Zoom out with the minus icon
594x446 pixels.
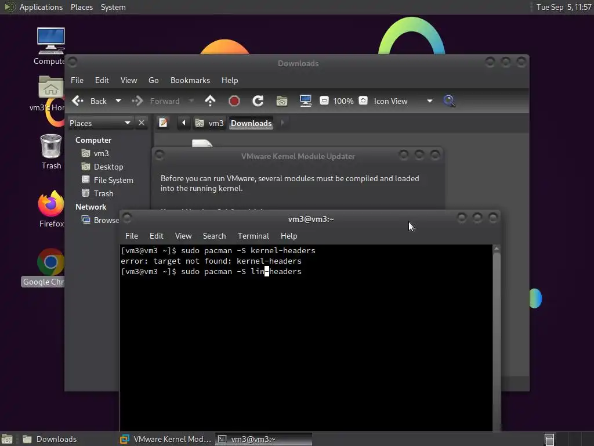(x=324, y=100)
